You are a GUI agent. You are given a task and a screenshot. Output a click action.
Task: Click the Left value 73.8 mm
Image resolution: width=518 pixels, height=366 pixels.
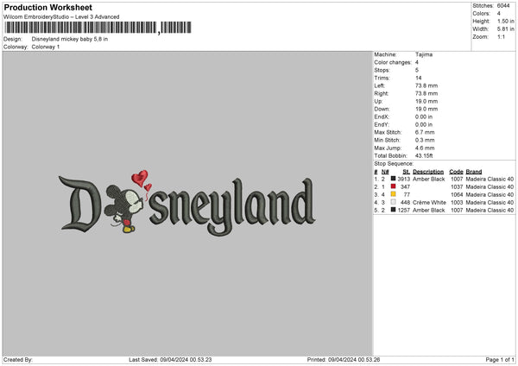pos(426,85)
